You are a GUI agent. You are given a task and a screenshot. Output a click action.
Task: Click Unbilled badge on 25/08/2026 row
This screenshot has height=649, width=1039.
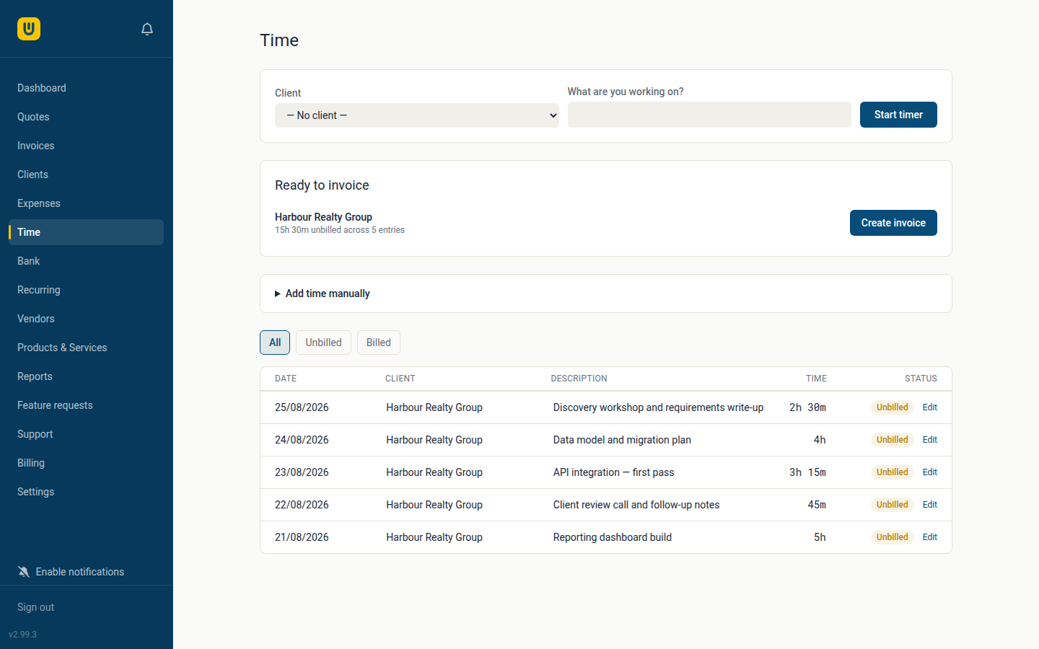point(893,407)
